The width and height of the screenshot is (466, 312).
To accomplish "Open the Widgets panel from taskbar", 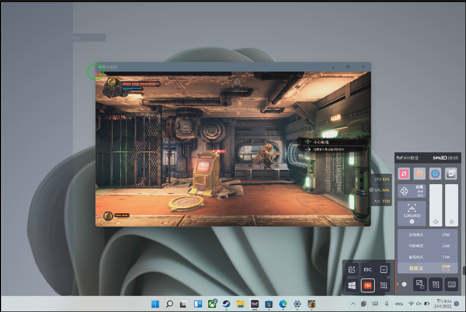I will tap(198, 304).
